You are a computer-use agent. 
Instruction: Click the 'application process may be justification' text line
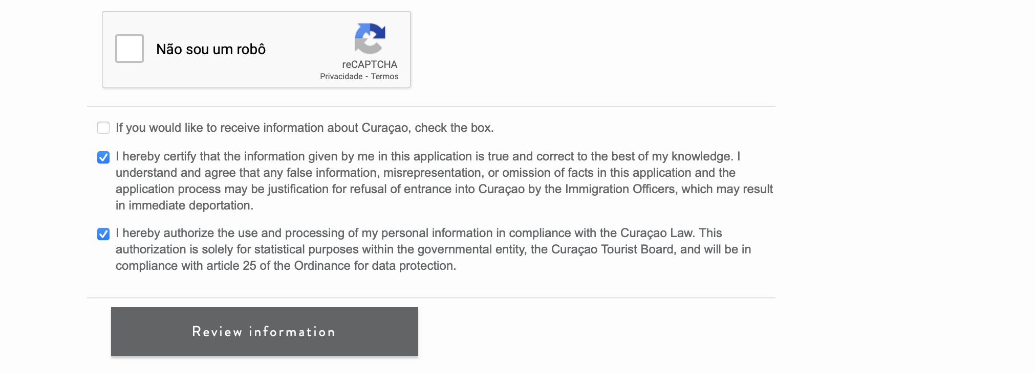[444, 189]
